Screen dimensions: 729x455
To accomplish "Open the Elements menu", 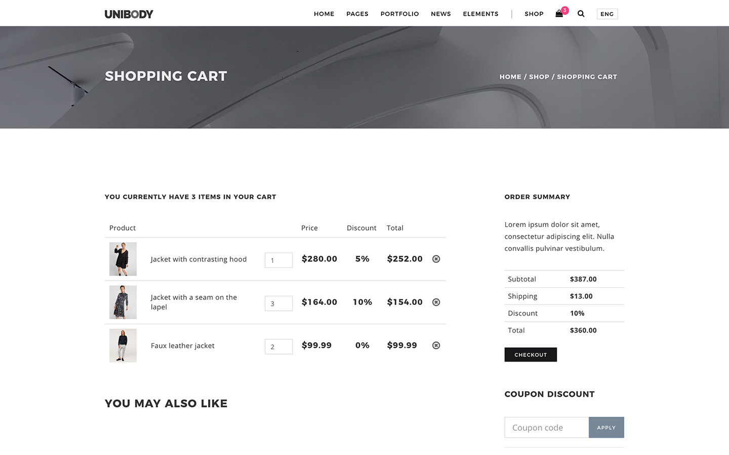I will [480, 14].
